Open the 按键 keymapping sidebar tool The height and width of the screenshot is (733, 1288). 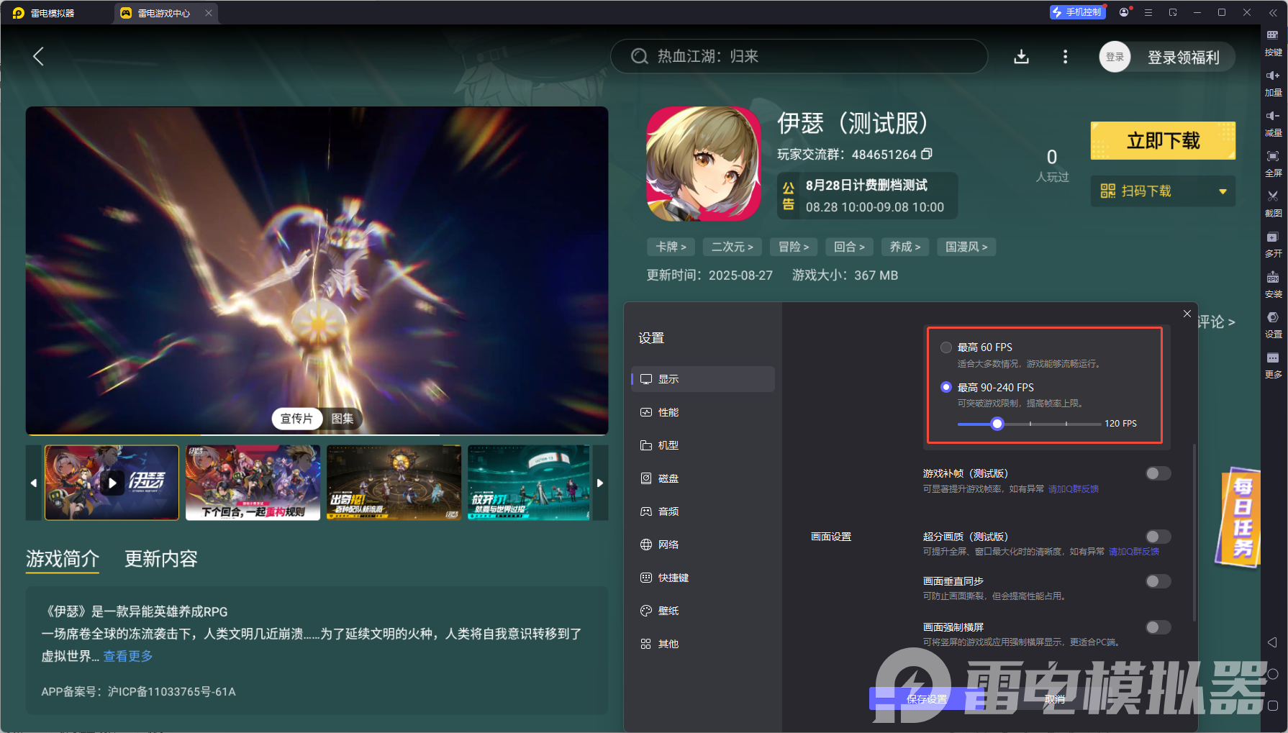[1273, 42]
